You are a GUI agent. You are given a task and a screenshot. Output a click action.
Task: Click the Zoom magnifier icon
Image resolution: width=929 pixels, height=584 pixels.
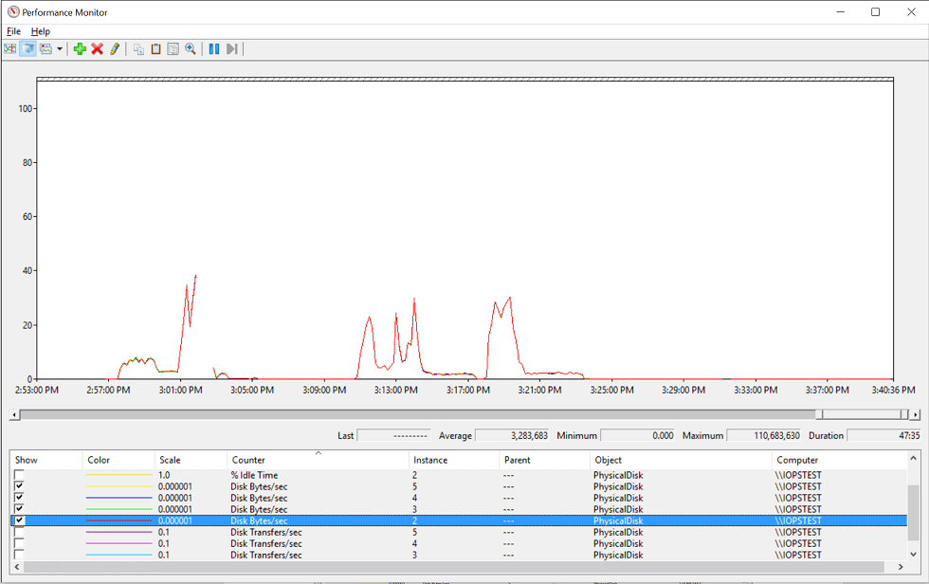pyautogui.click(x=191, y=48)
